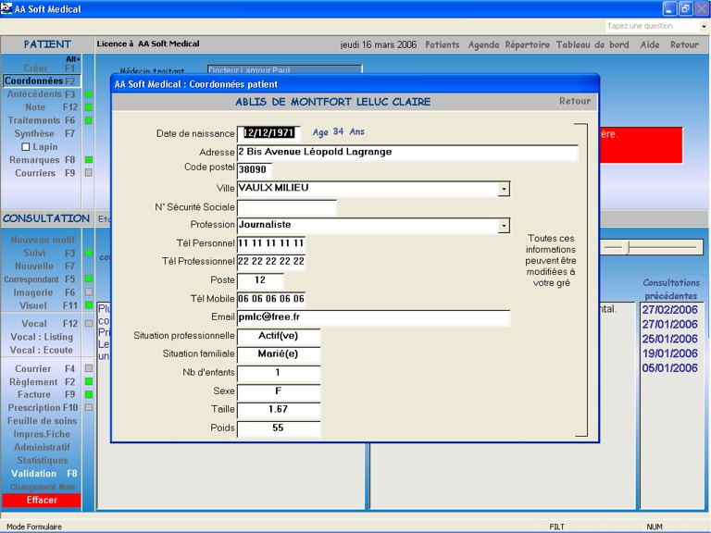Screen dimensions: 711x533
Task: Click the empty N° Sécurité Sociale field
Action: [287, 207]
